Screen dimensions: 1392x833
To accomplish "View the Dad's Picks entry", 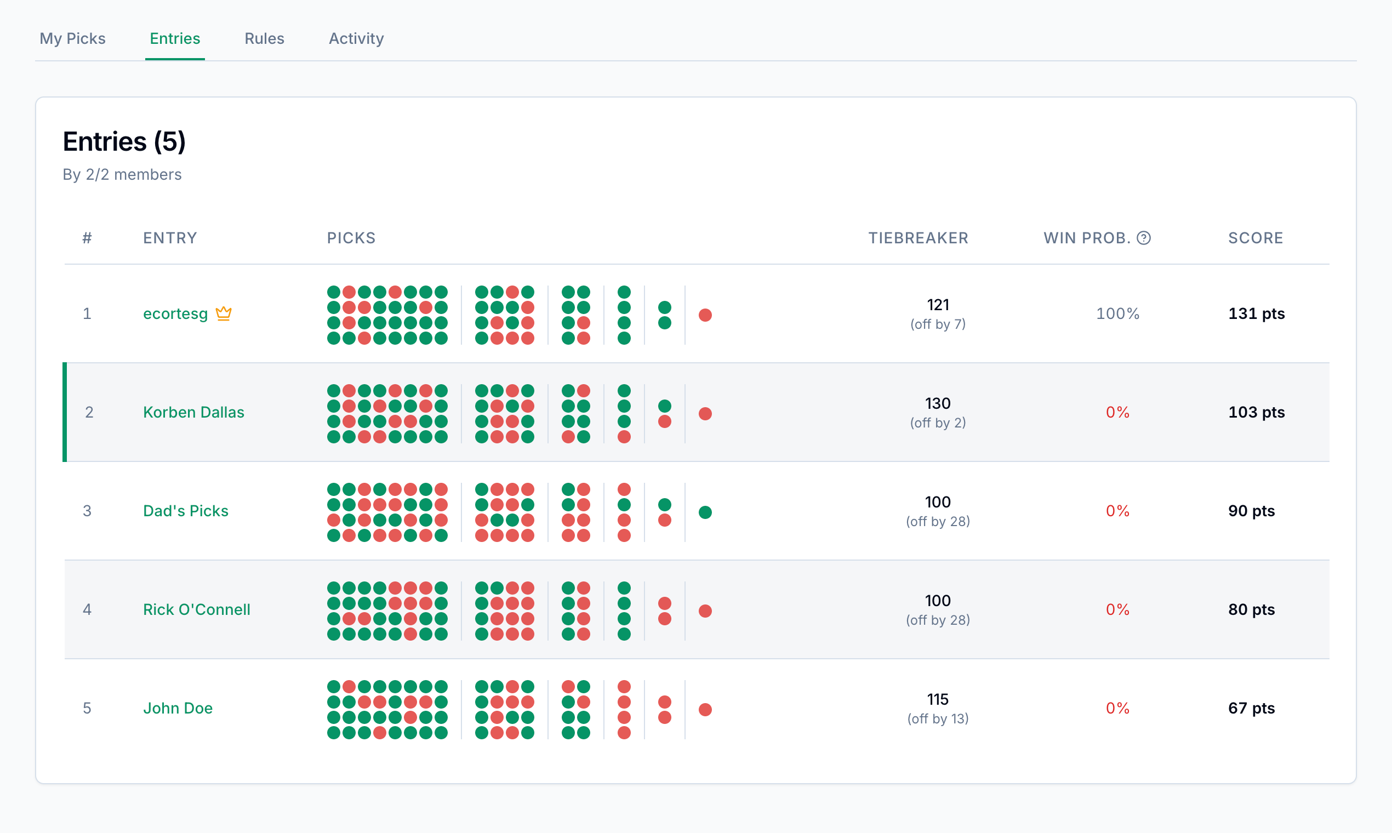I will (x=186, y=511).
